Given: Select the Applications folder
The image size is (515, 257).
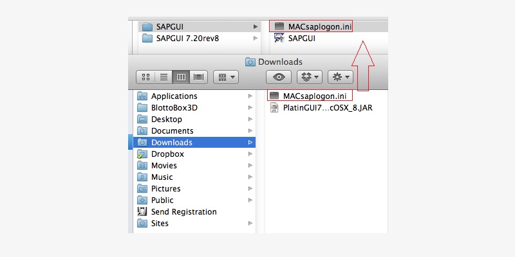Looking at the screenshot, I should 194,96.
